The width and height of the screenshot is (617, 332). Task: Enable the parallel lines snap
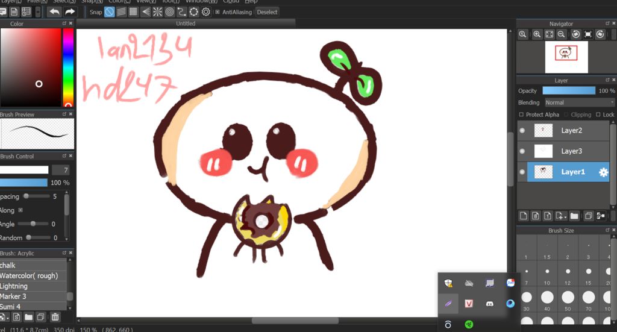click(121, 12)
